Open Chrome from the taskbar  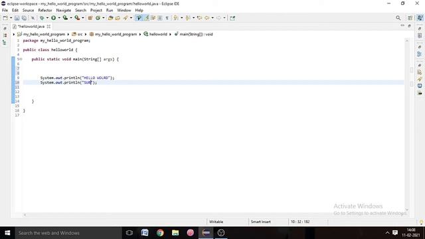click(160, 233)
